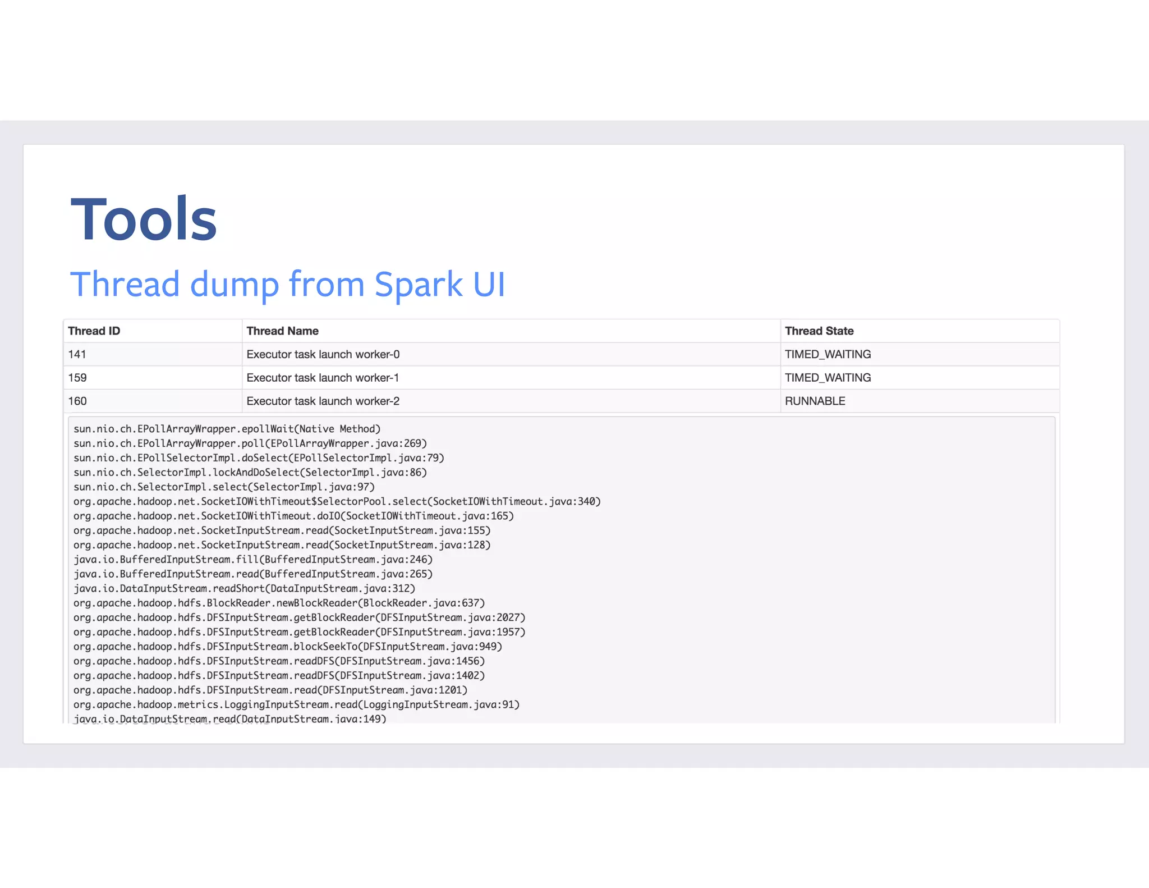Click BufferedInputStream.read java:265 line
This screenshot has width=1149, height=888.
coord(253,575)
